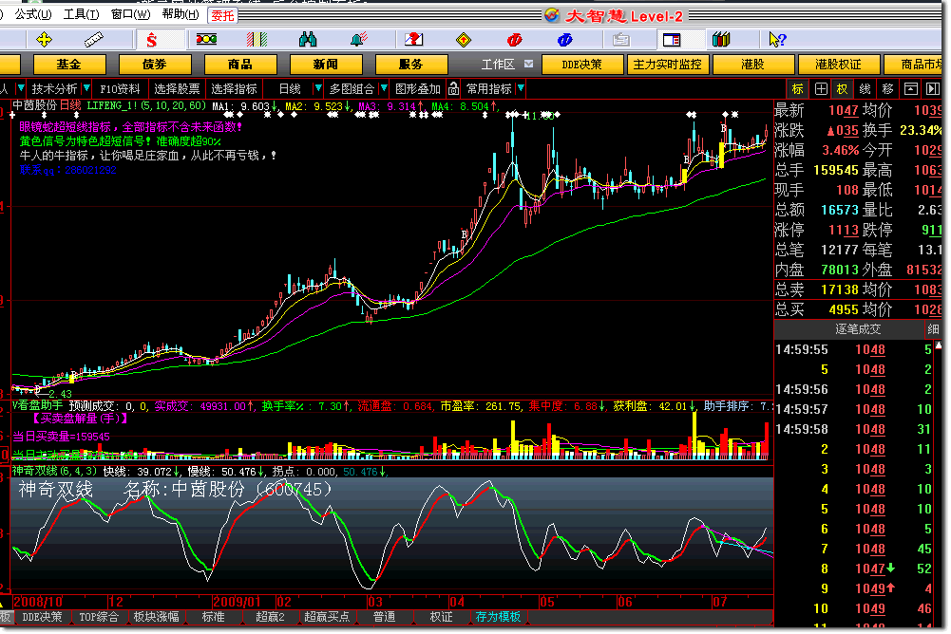The height and width of the screenshot is (634, 951).
Task: Switch to the 权证 bottom tab
Action: [x=441, y=617]
